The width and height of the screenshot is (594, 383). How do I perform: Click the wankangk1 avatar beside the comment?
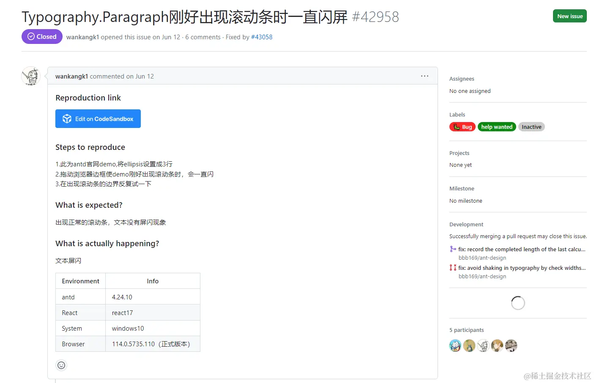click(31, 76)
